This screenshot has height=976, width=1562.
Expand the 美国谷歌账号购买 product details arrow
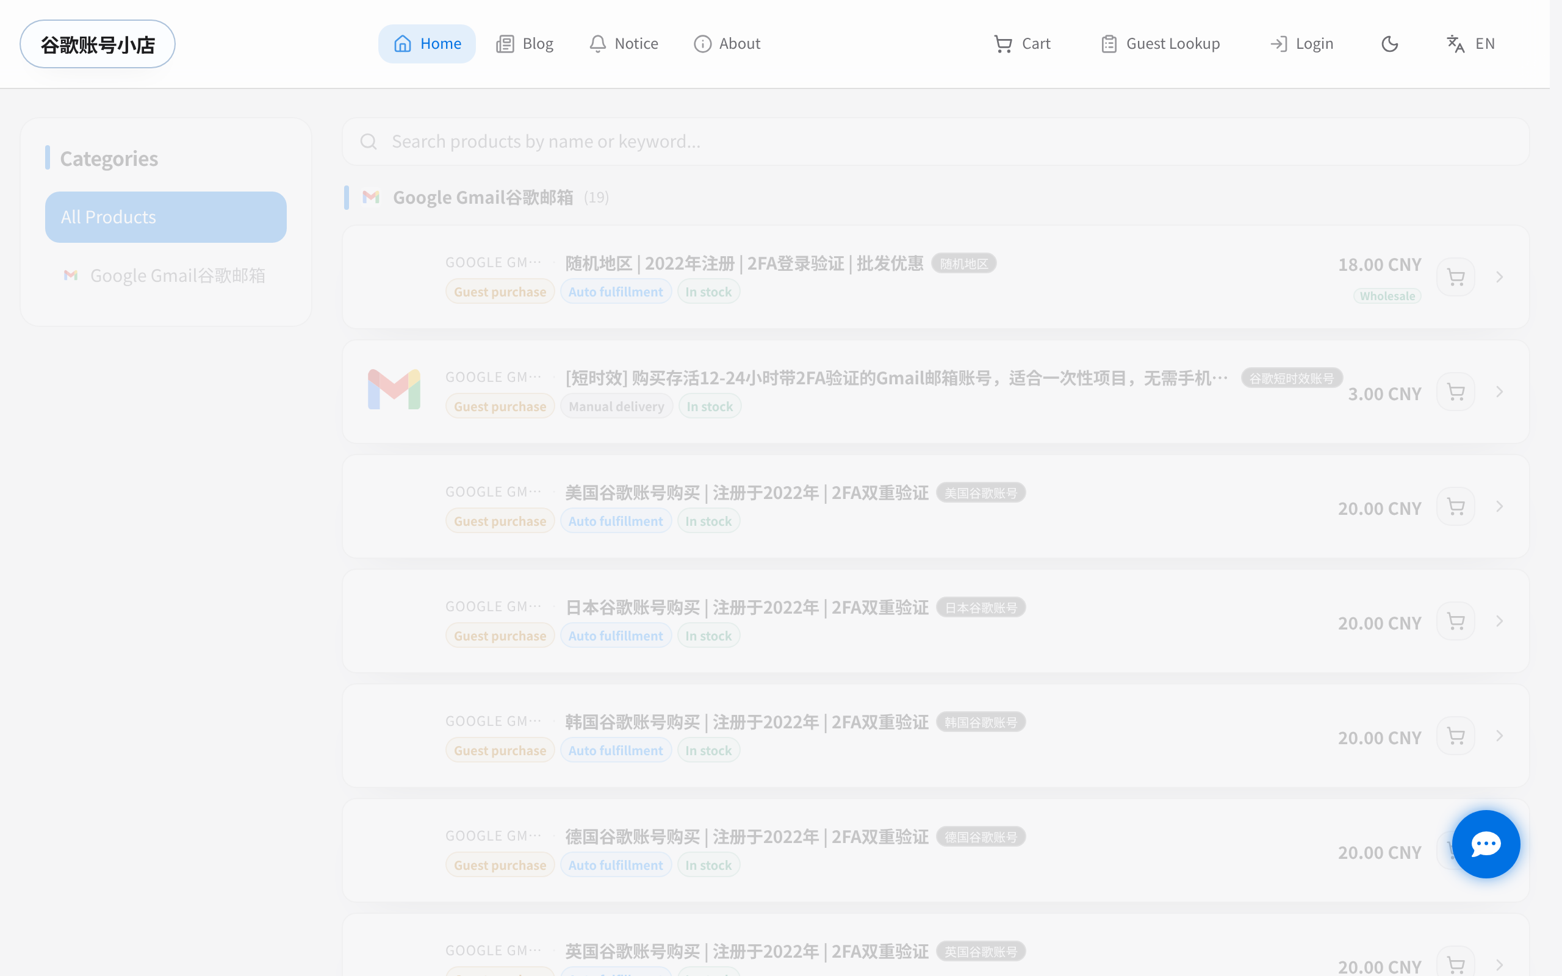click(1499, 507)
